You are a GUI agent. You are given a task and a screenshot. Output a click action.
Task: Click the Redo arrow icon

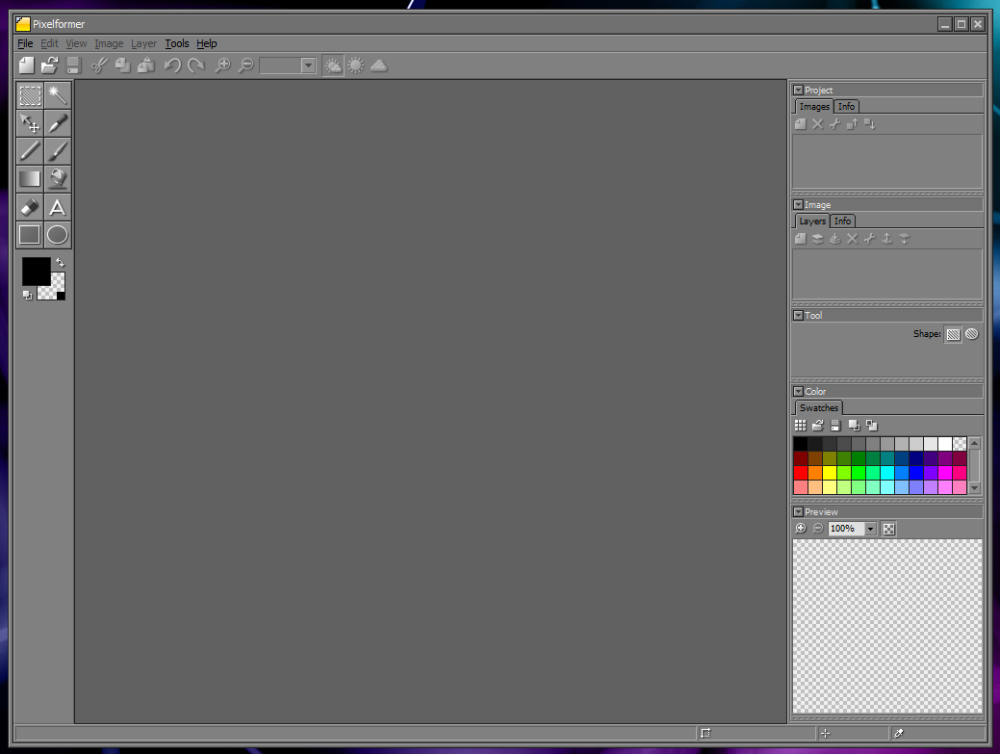195,65
